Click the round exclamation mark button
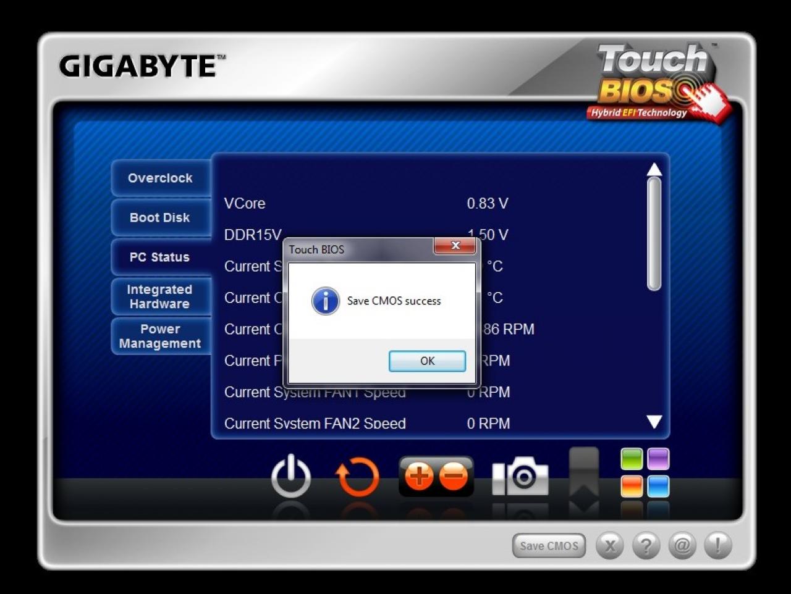791x594 pixels. pos(718,546)
